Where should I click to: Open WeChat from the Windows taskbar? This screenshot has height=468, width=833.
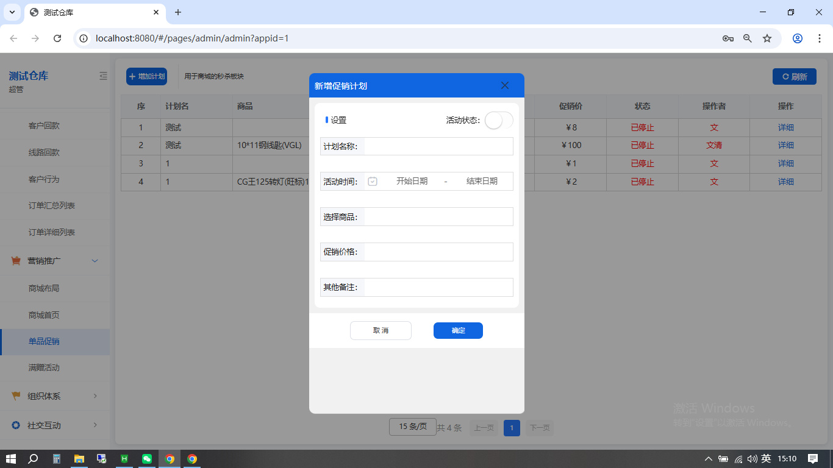[147, 459]
